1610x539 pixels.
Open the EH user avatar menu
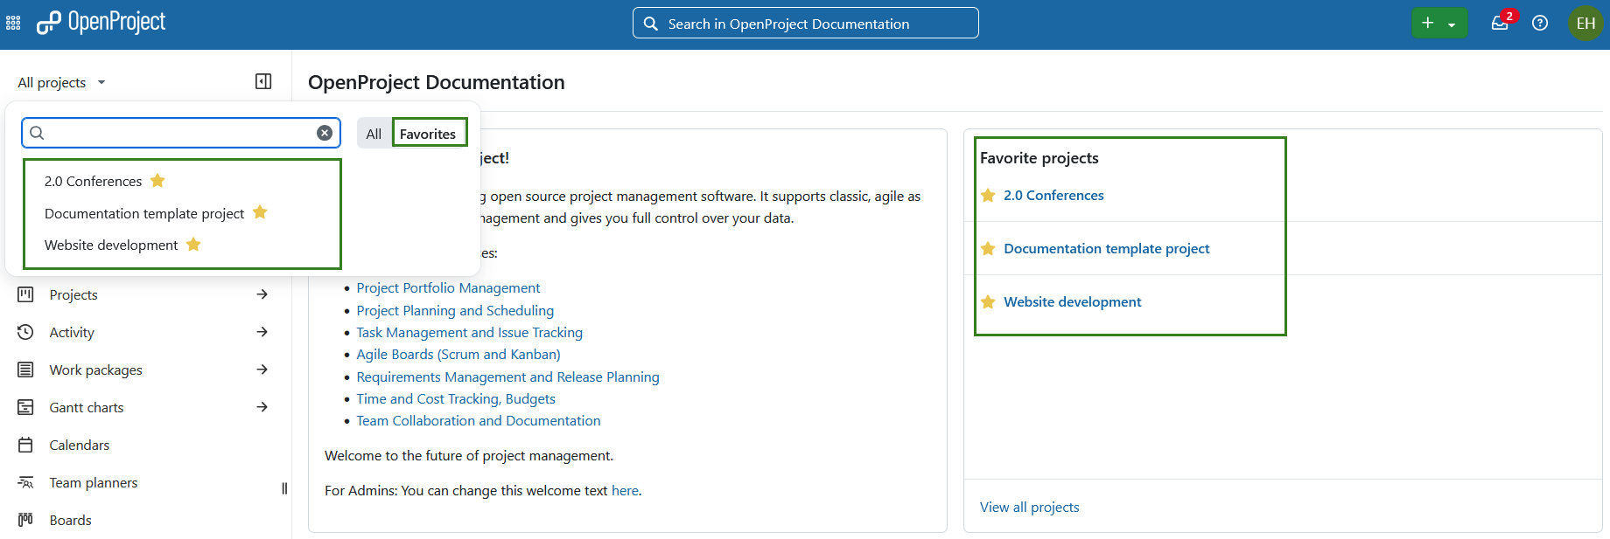[1585, 24]
